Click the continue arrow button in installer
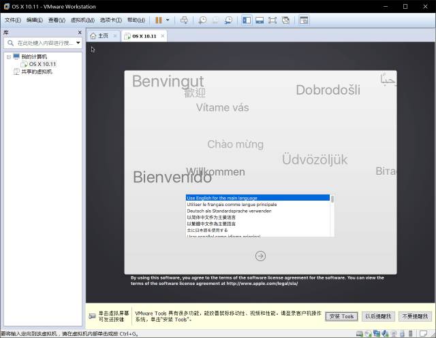 pos(260,256)
